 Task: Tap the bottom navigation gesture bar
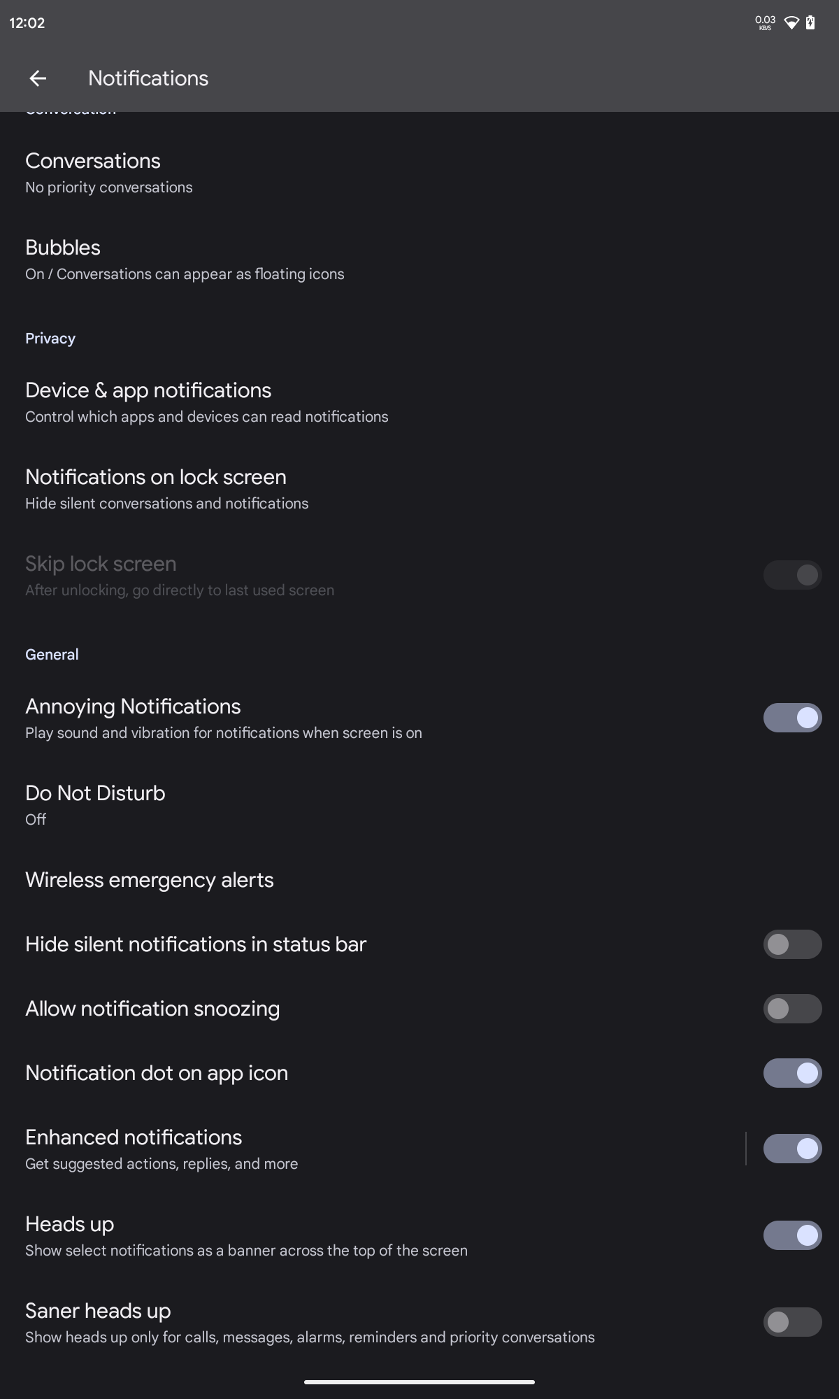pyautogui.click(x=419, y=1382)
